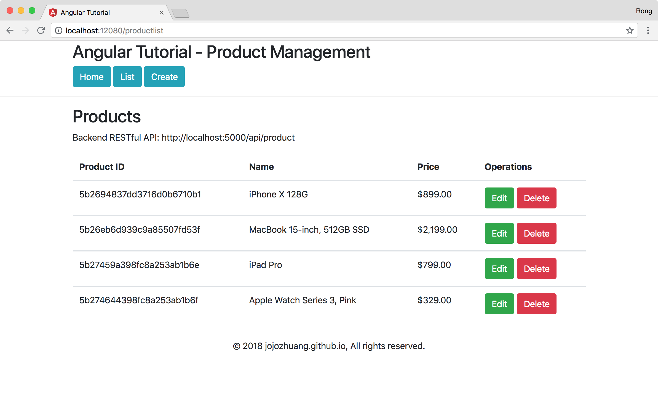The width and height of the screenshot is (658, 402).
Task: Open a new browser tab
Action: [180, 13]
